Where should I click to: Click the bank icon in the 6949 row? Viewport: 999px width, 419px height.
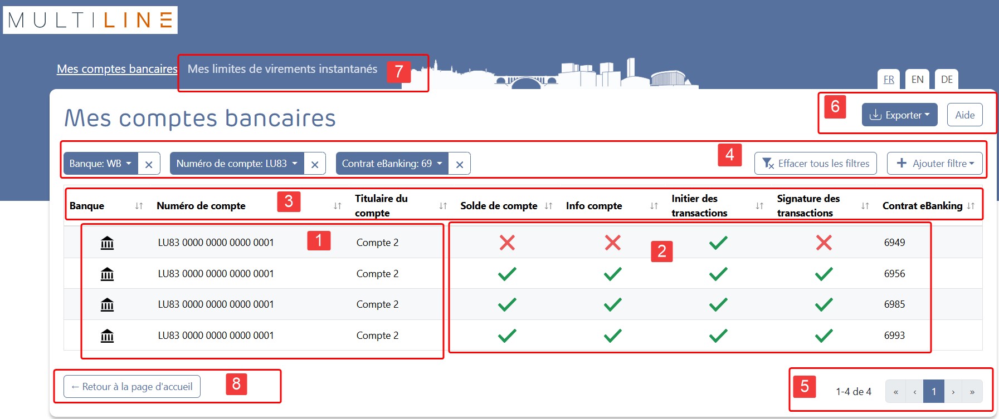[x=107, y=243]
